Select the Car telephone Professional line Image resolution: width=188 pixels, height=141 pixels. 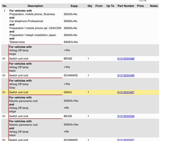tap(26, 21)
